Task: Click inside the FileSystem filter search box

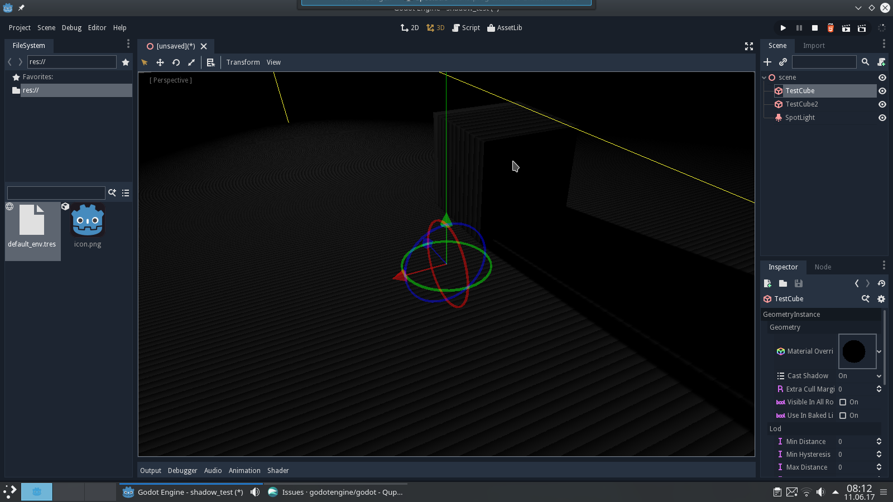Action: [x=56, y=192]
